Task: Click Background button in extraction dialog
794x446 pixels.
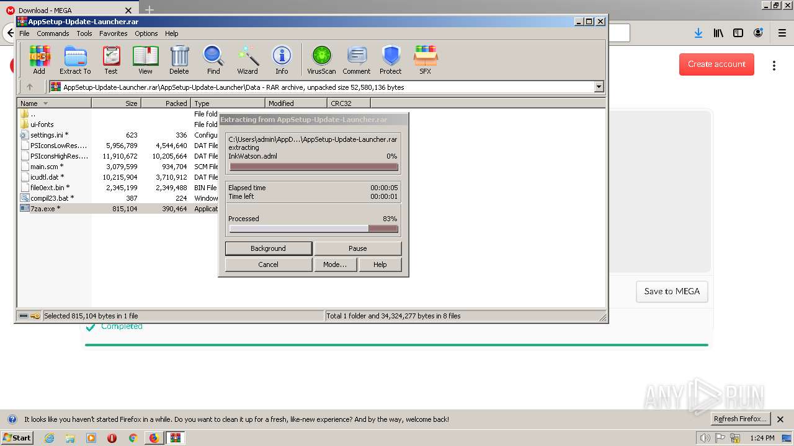Action: coord(269,248)
